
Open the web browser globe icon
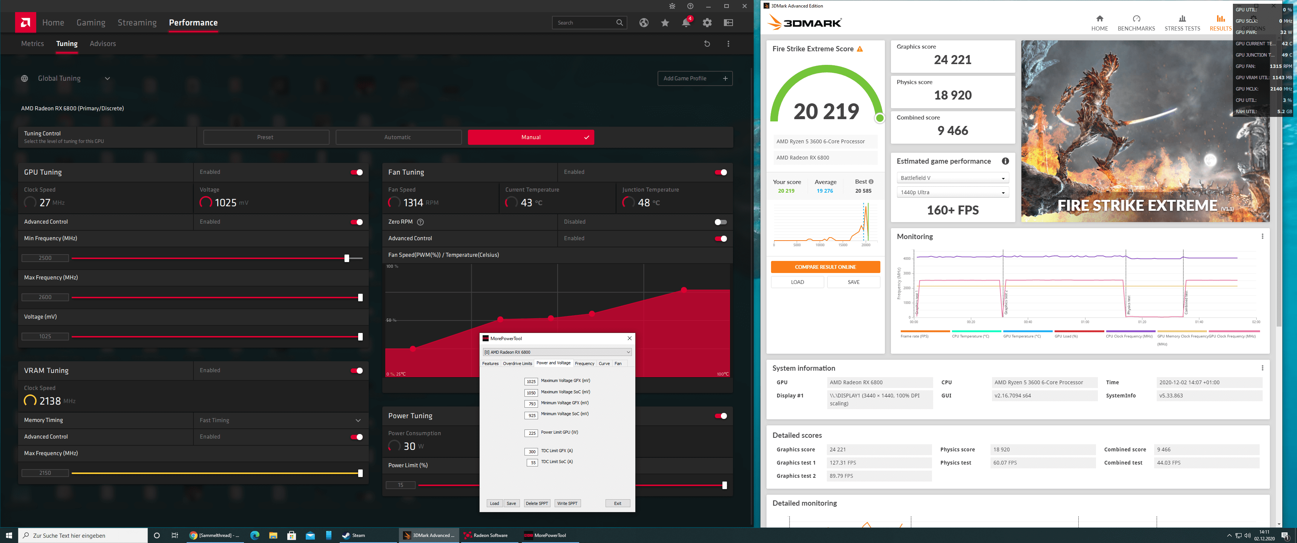pyautogui.click(x=644, y=23)
